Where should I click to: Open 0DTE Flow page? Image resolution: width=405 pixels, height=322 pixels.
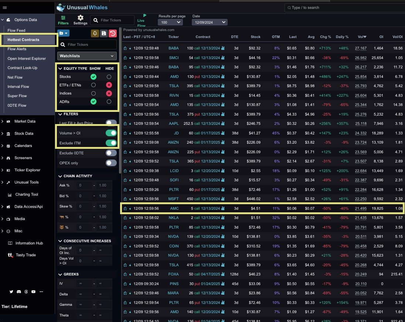pos(17,106)
